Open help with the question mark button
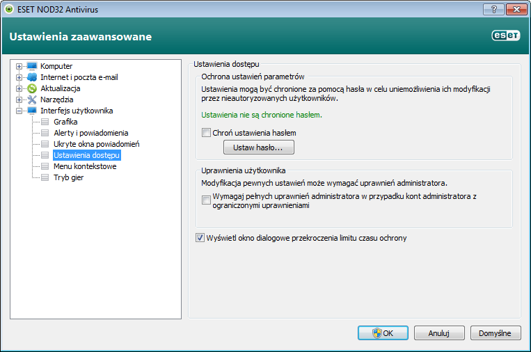Viewport: 531px width, 352px height. click(493, 10)
